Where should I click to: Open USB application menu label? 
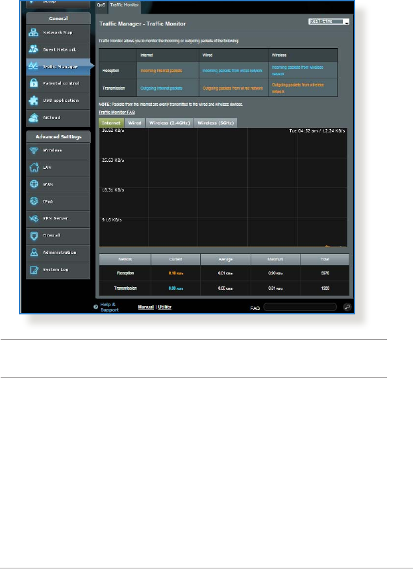(x=60, y=100)
